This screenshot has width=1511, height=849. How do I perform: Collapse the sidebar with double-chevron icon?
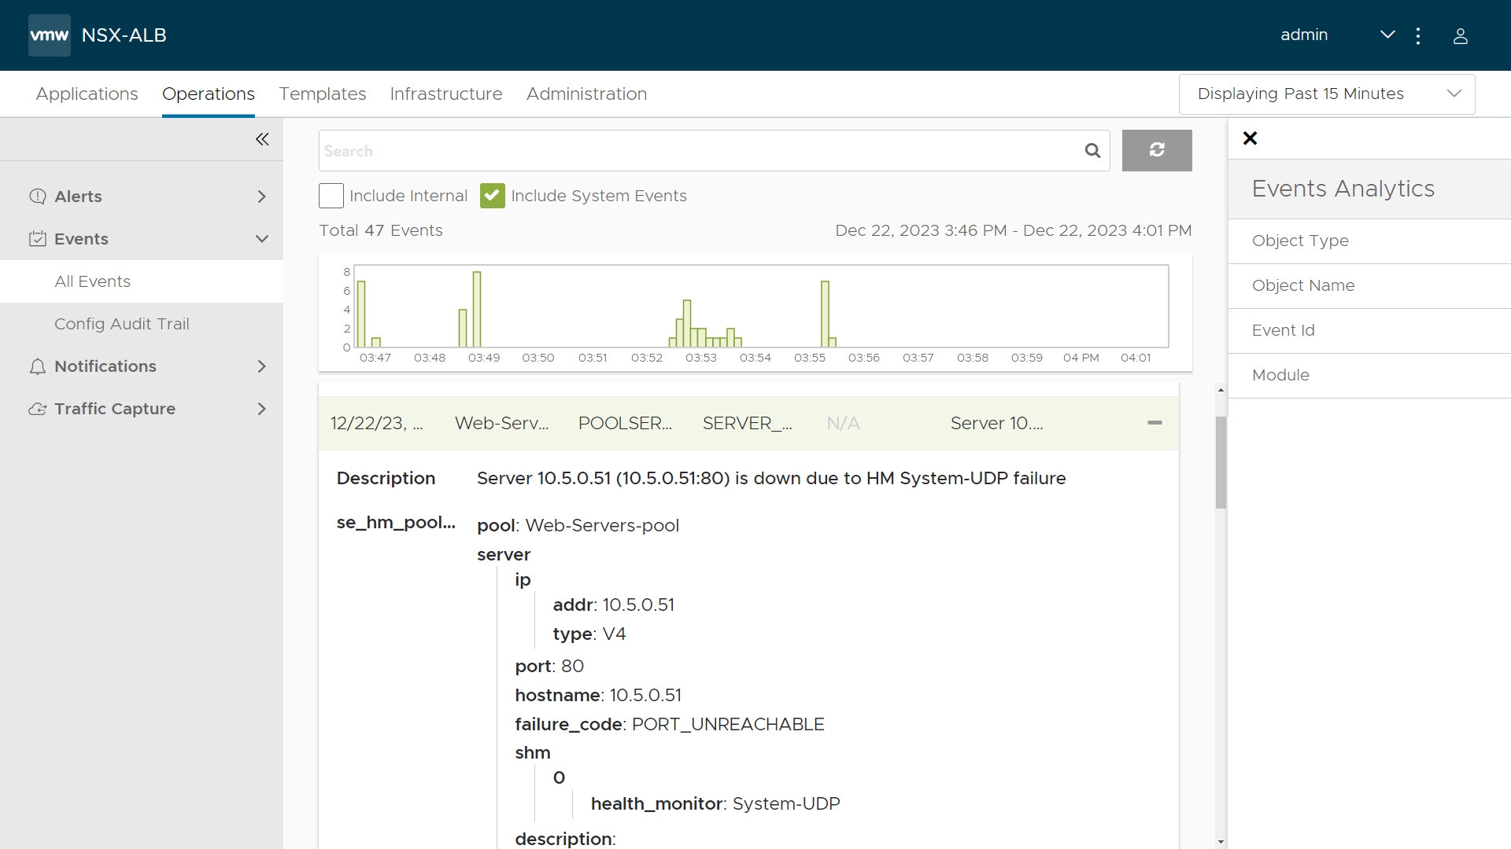262,139
